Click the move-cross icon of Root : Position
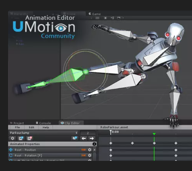Viewport: 192px width, 171px height. (11, 150)
